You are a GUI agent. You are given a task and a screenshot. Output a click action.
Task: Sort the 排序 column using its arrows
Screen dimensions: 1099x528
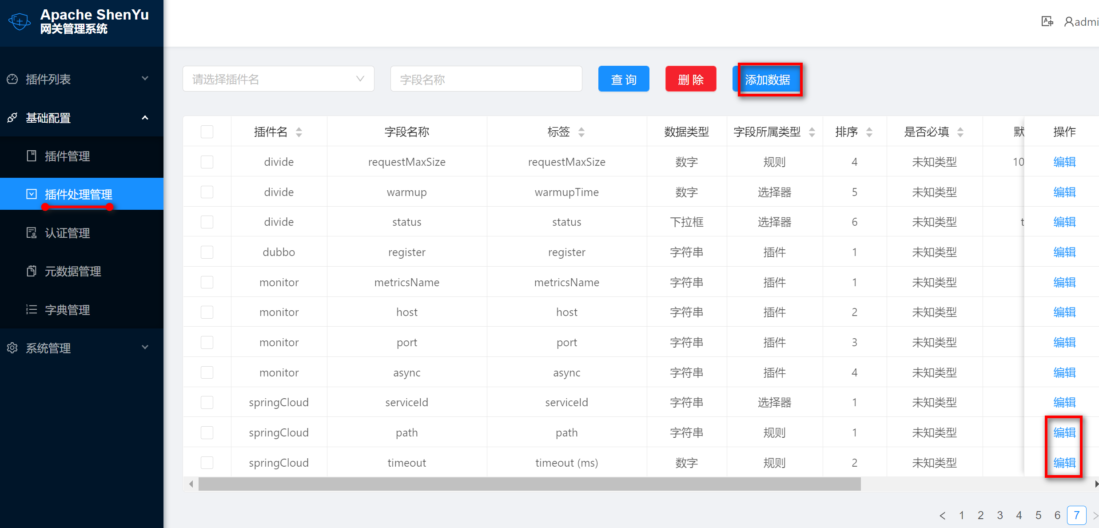click(x=869, y=132)
